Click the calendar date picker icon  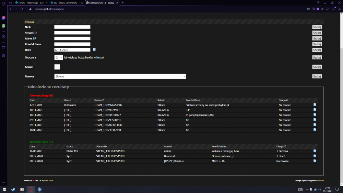pyautogui.click(x=94, y=50)
